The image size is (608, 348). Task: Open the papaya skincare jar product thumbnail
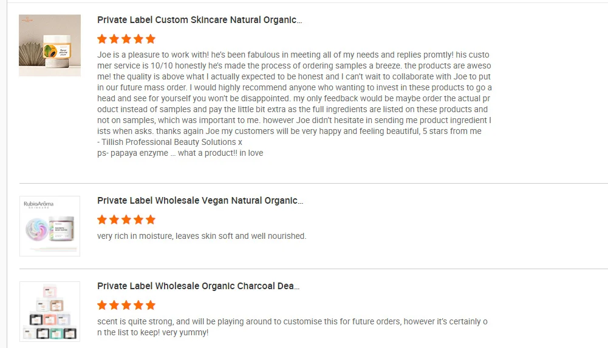click(x=50, y=45)
